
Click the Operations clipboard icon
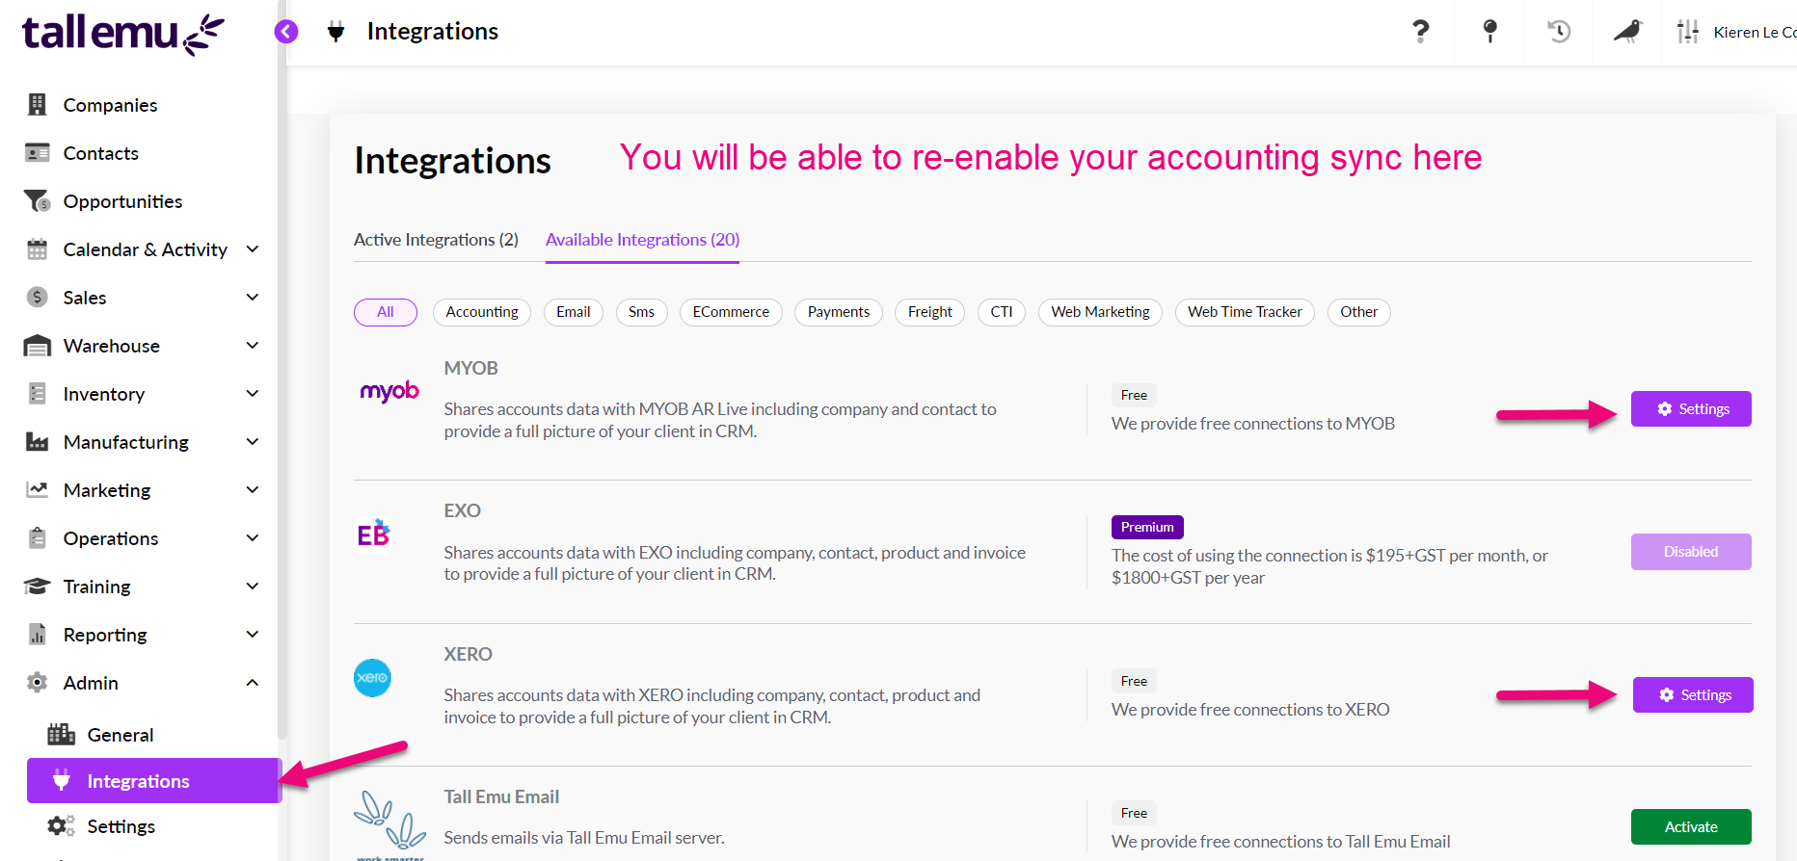pyautogui.click(x=38, y=537)
